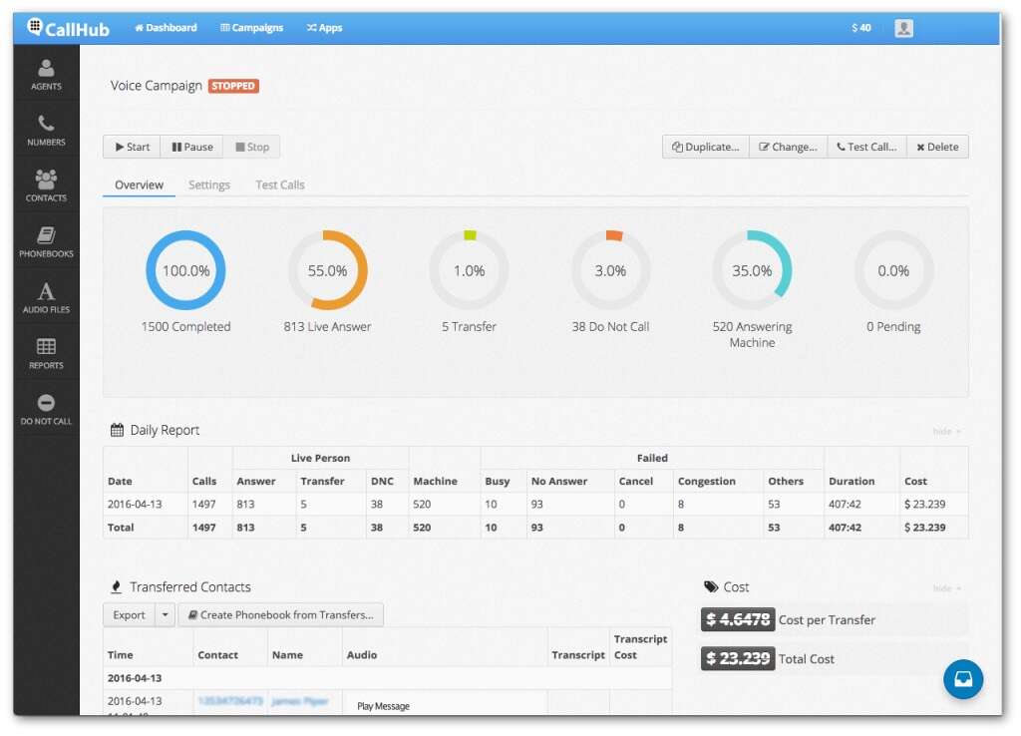The width and height of the screenshot is (1021, 736).
Task: Hide the Daily Report section
Action: pos(944,429)
